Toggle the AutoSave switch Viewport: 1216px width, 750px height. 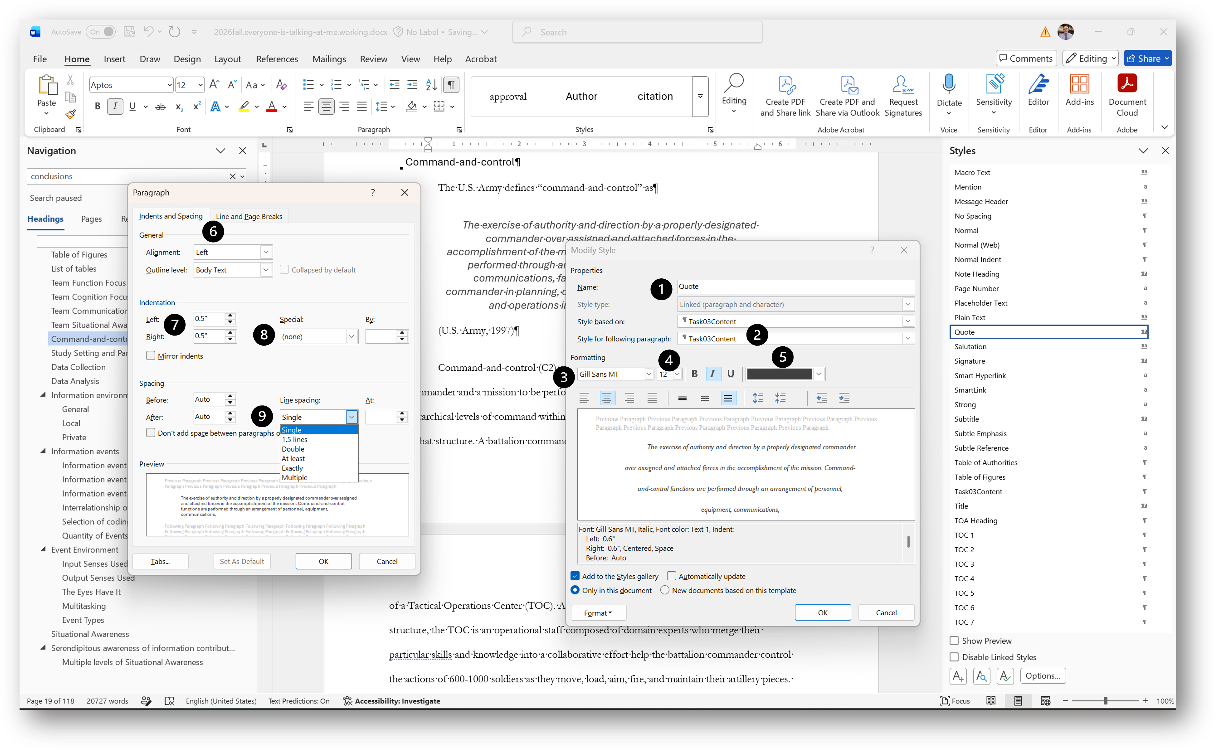click(100, 32)
